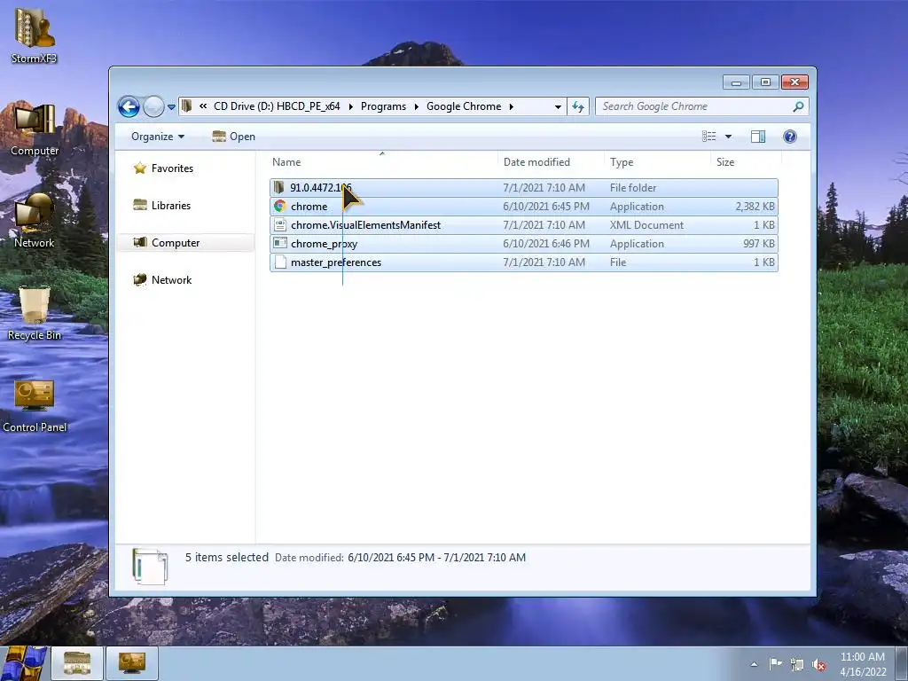This screenshot has height=681, width=908.
Task: Click the Network icon in sidebar
Action: pos(139,279)
